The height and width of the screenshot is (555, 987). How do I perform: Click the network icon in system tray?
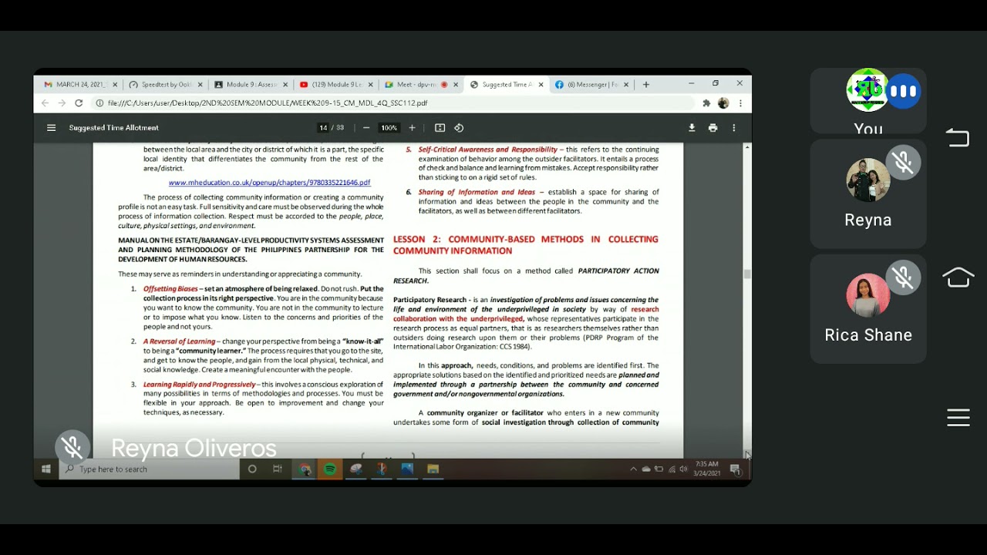click(672, 469)
